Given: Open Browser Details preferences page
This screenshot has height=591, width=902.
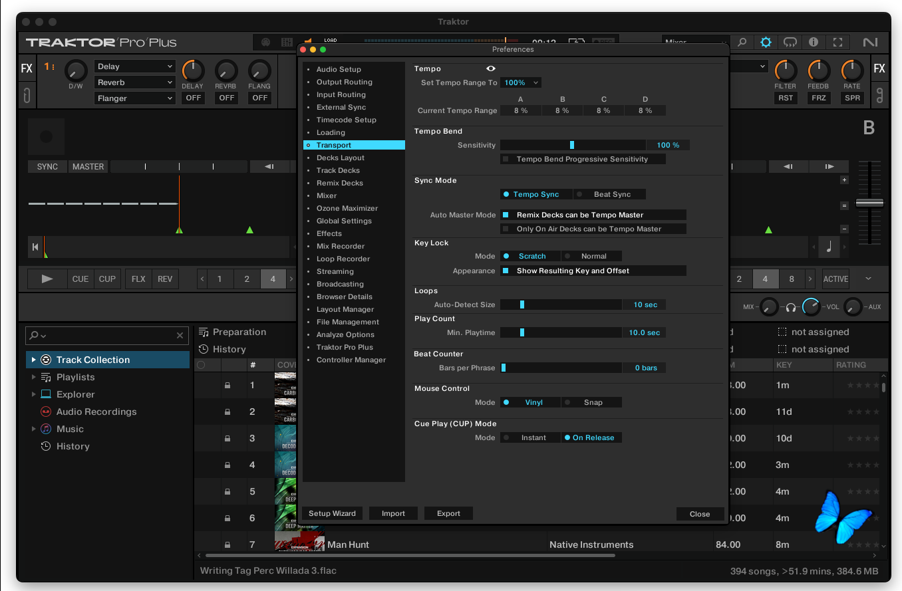Looking at the screenshot, I should coord(345,296).
